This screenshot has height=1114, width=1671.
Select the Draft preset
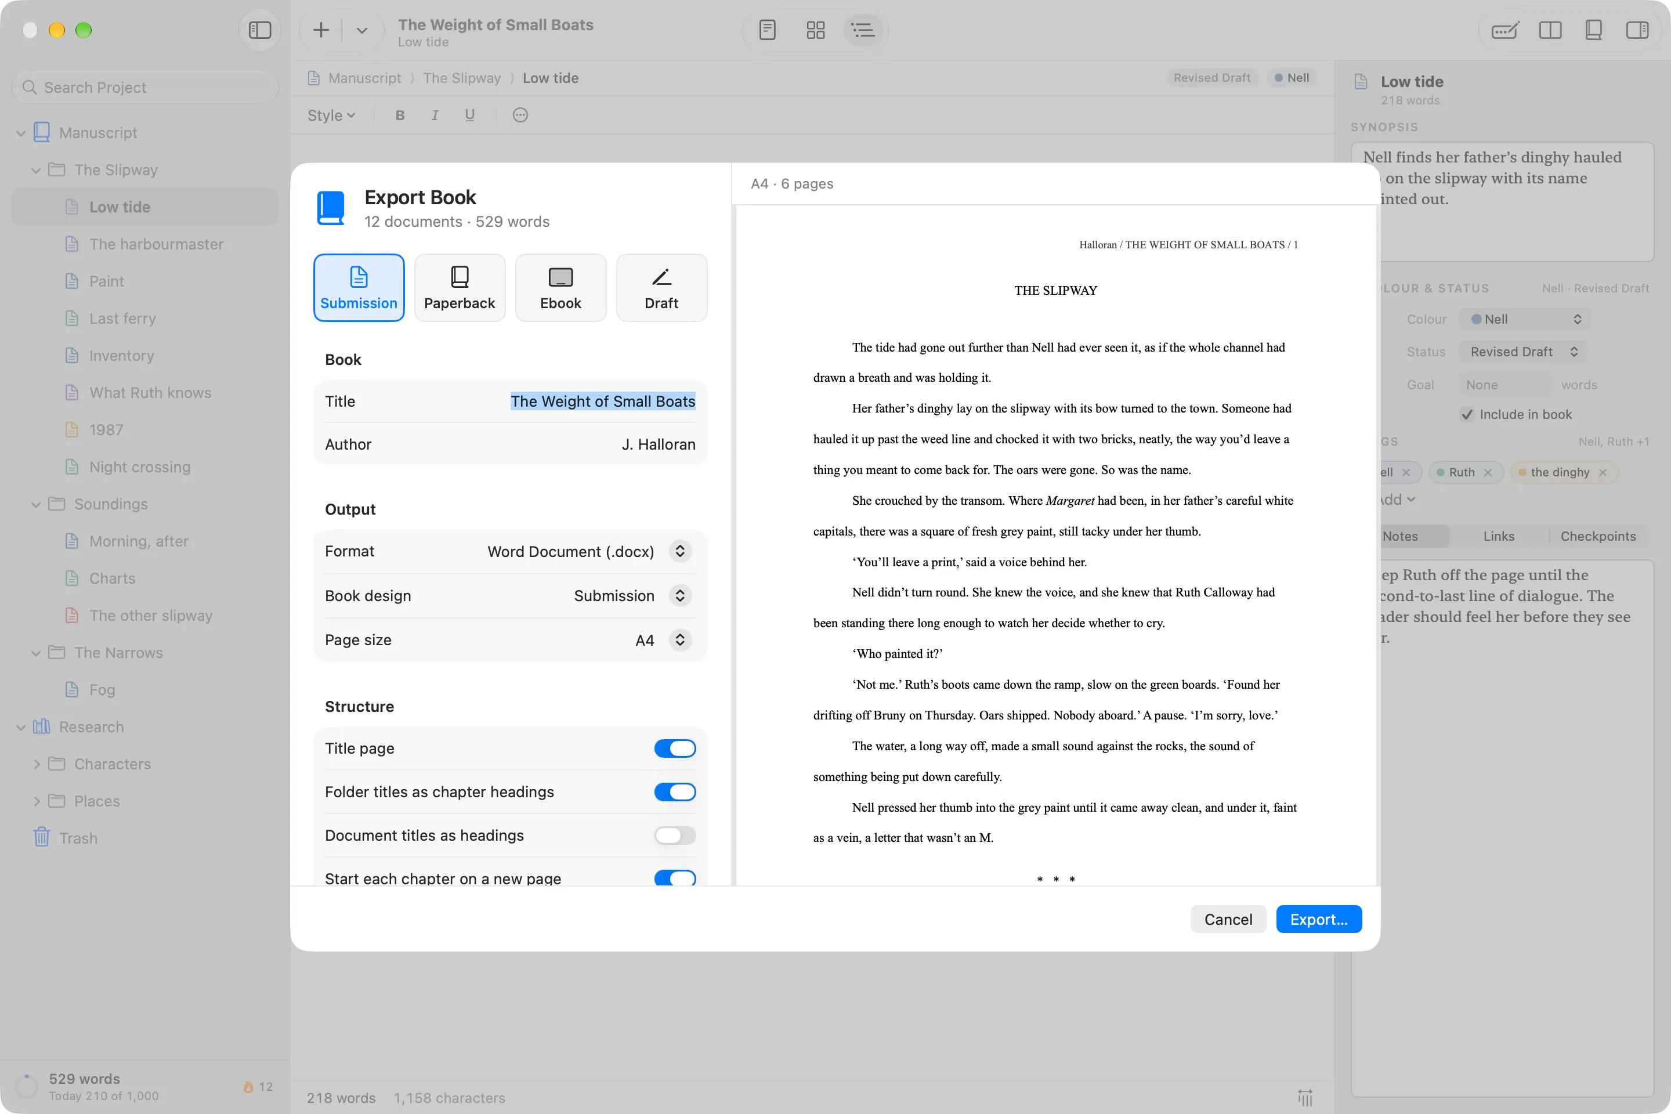pyautogui.click(x=661, y=288)
